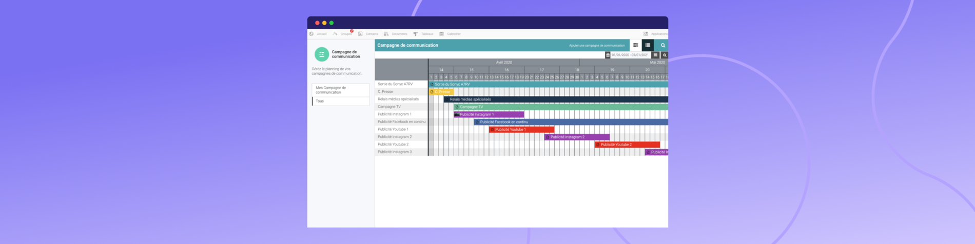Select the teal Sortie du Sonyc A7RV Gantt bar
Screen dimensions: 975x244
(548, 84)
